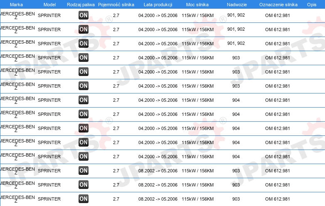Click the Opis column header
The width and height of the screenshot is (325, 206).
(x=312, y=5)
